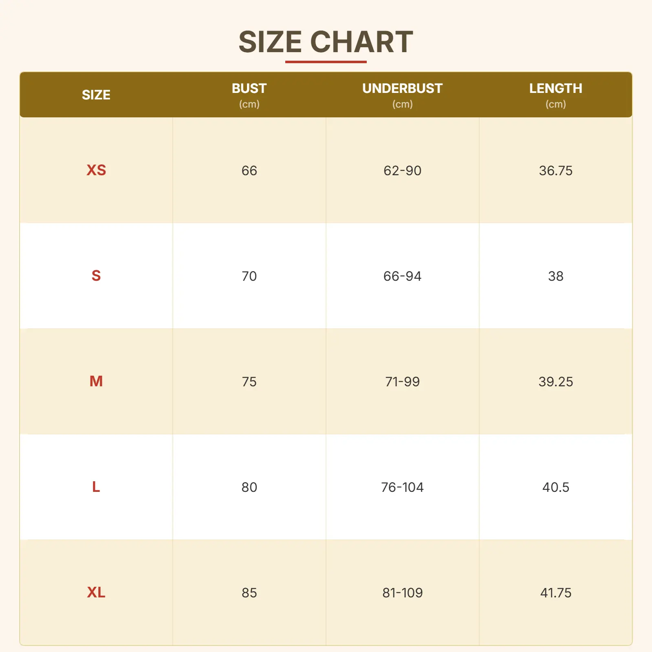Click the M size label

pos(96,381)
